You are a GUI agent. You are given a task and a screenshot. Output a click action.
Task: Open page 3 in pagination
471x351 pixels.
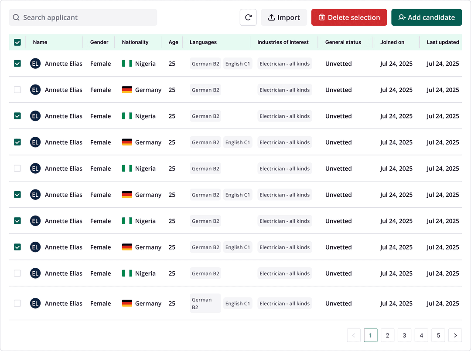(x=404, y=335)
